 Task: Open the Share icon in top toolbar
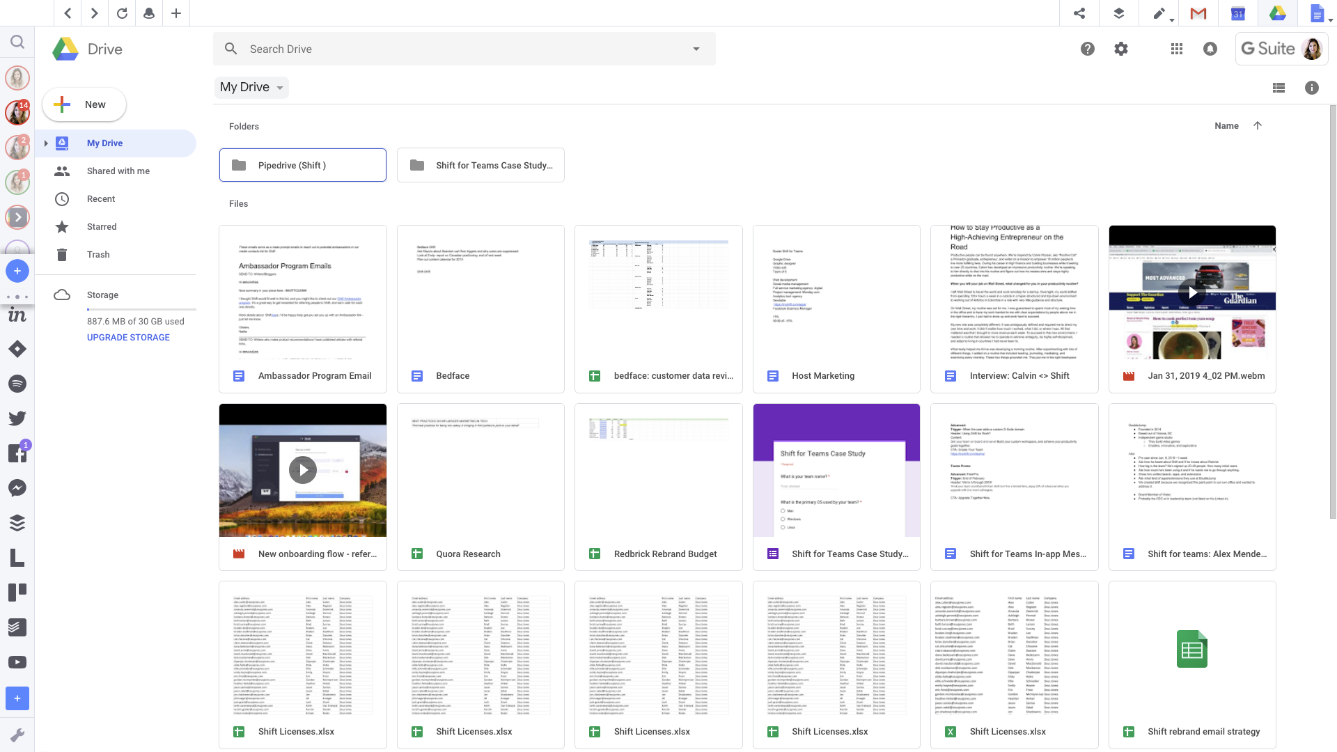click(1080, 13)
